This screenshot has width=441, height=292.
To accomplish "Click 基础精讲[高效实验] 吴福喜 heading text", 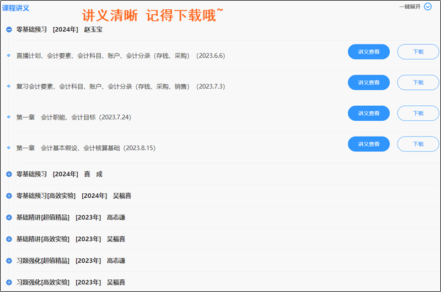I will click(71, 239).
